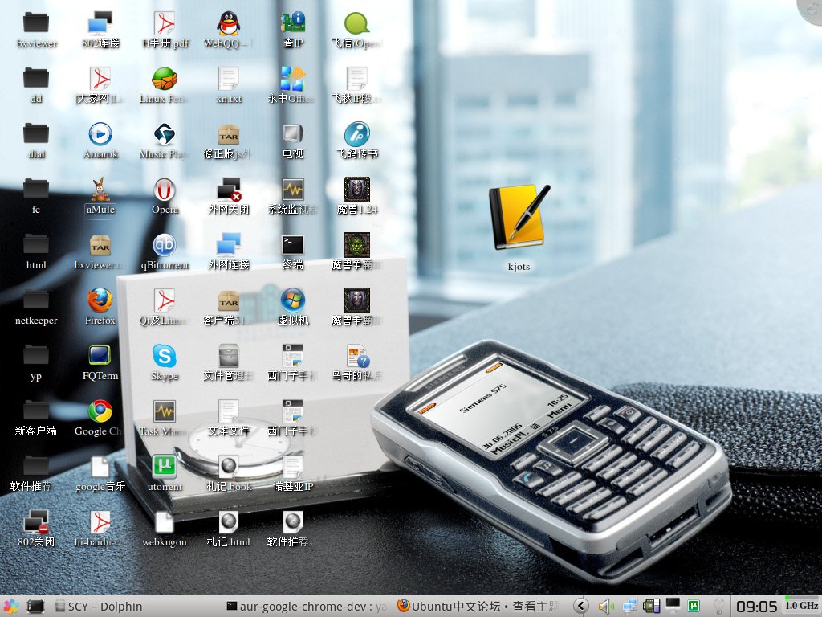The height and width of the screenshot is (617, 822).
Task: Open the fc folder
Action: coord(36,190)
